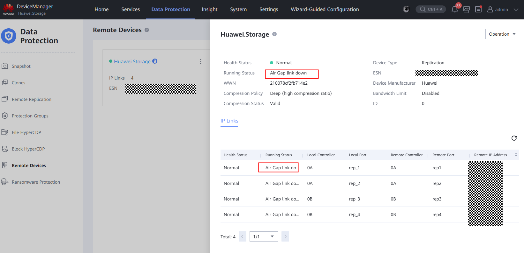Open Clones via its sidebar icon
Viewport: 524px width, 253px height.
(5, 82)
